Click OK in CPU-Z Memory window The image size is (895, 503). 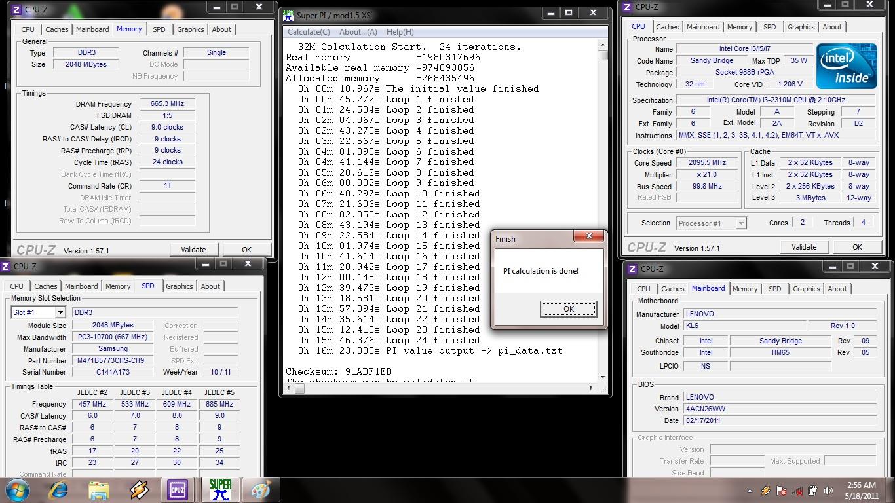pos(246,250)
